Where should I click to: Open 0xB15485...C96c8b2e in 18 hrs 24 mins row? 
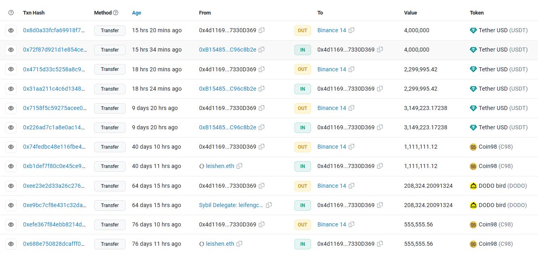(227, 89)
